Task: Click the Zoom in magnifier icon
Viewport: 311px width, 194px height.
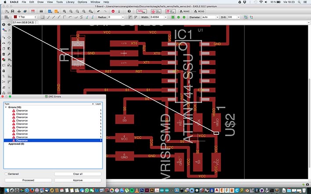Action: (71, 11)
